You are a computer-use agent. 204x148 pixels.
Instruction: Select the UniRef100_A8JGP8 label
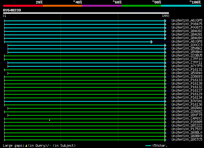[187, 42]
